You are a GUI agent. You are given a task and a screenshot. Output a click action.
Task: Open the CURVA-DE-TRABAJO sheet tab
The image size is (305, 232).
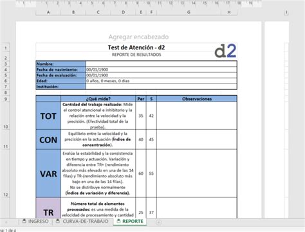click(82, 221)
